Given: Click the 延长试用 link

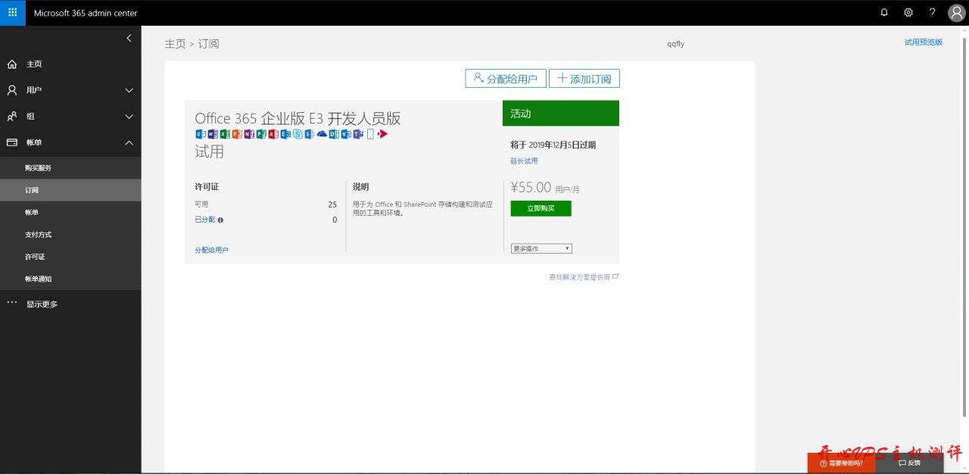Looking at the screenshot, I should coord(523,161).
